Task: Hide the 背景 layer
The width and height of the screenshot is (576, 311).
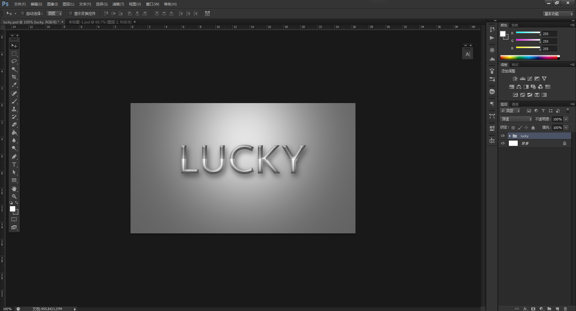Action: pos(503,144)
